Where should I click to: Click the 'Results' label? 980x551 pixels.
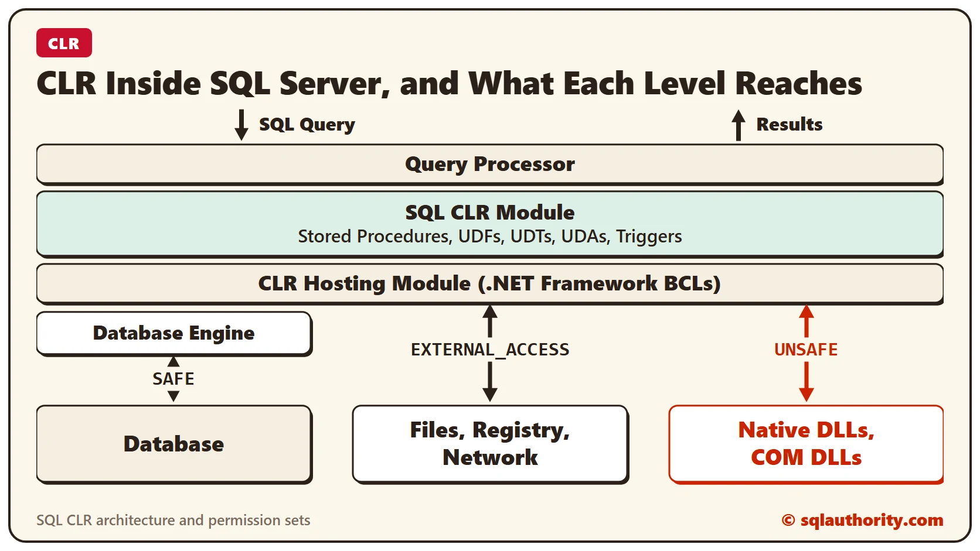coord(789,124)
